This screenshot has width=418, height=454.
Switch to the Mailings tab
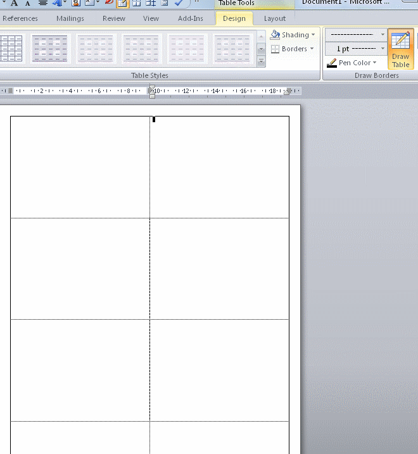point(70,18)
